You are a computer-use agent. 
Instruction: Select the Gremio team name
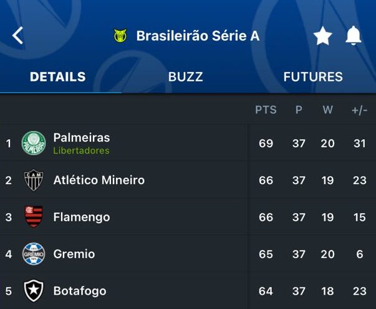[74, 254]
